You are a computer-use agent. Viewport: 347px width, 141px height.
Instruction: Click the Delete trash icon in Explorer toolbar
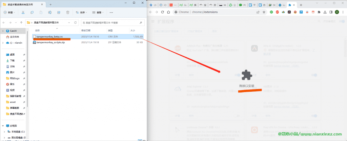pos(68,12)
